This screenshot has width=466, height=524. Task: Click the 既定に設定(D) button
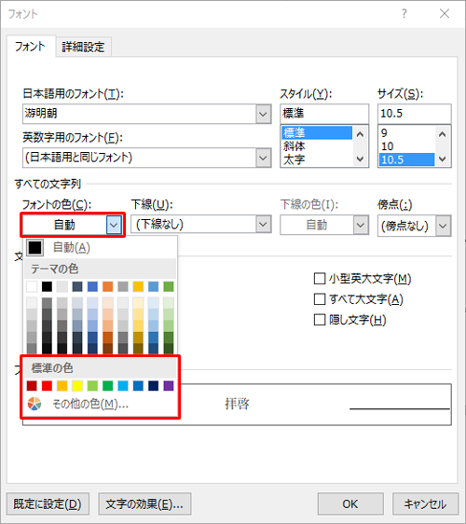point(48,503)
